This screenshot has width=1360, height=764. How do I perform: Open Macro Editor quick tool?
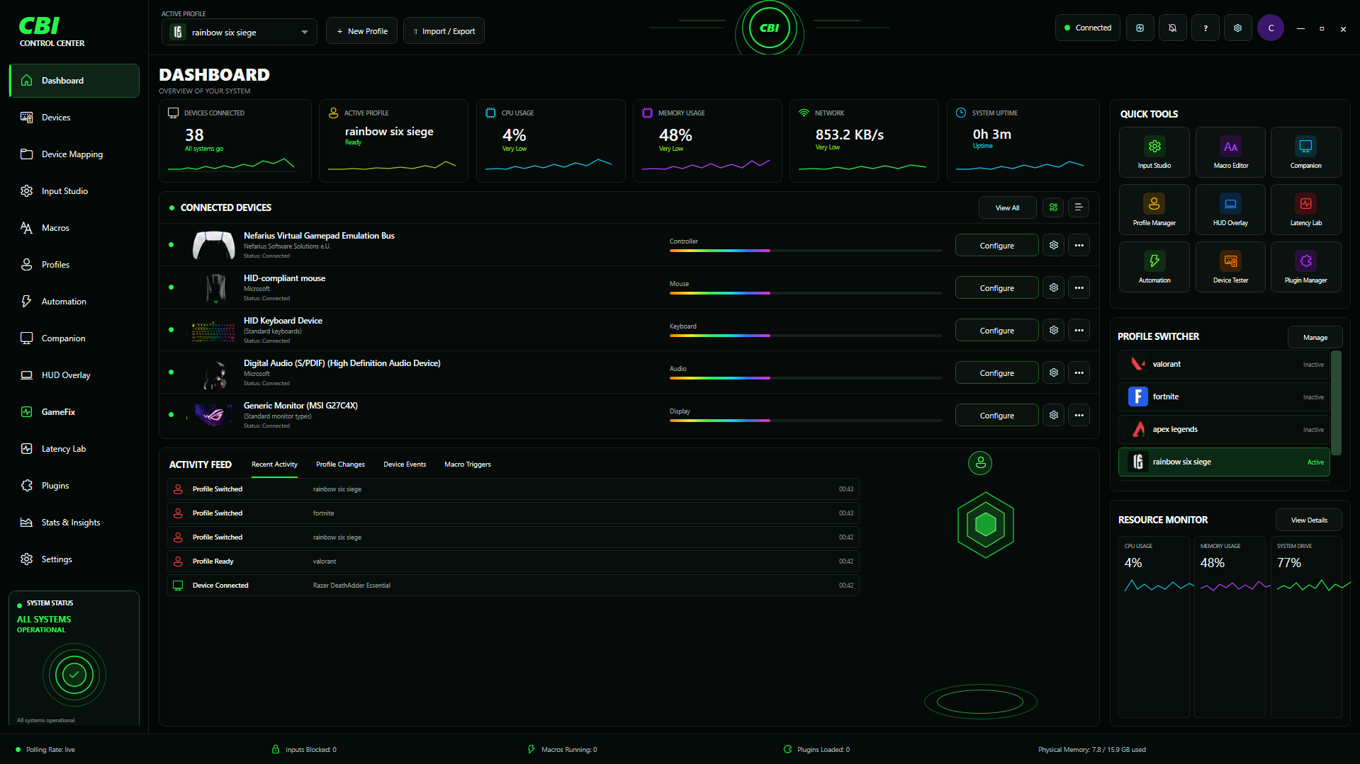pyautogui.click(x=1230, y=152)
